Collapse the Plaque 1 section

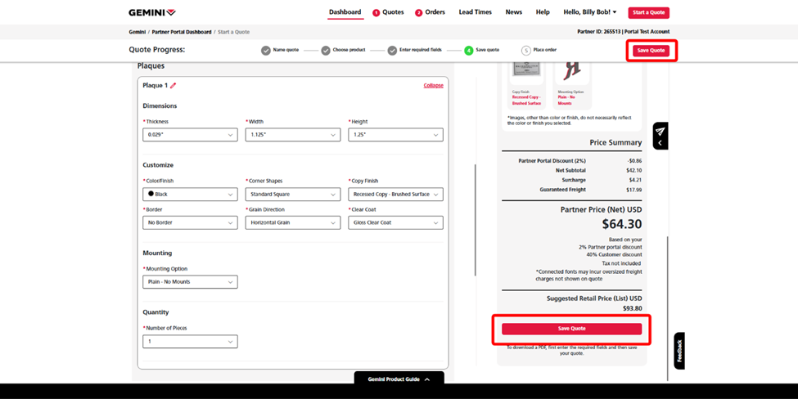pyautogui.click(x=433, y=85)
